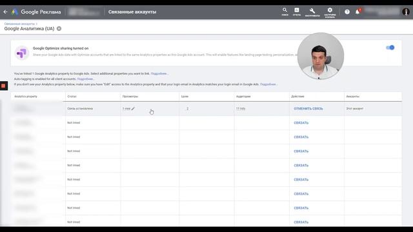Click the Аудитории column header
Image resolution: width=413 pixels, height=232 pixels.
click(x=243, y=97)
